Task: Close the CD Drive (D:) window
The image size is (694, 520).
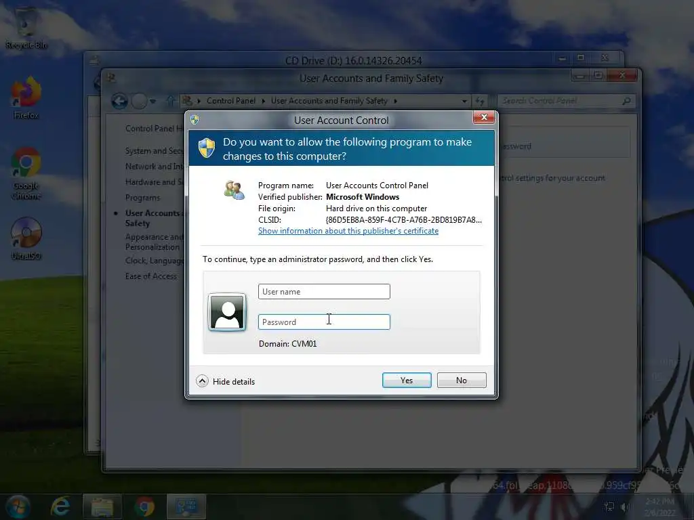Action: 605,58
